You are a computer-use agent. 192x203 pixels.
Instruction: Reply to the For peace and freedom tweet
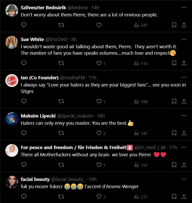[x=24, y=165]
